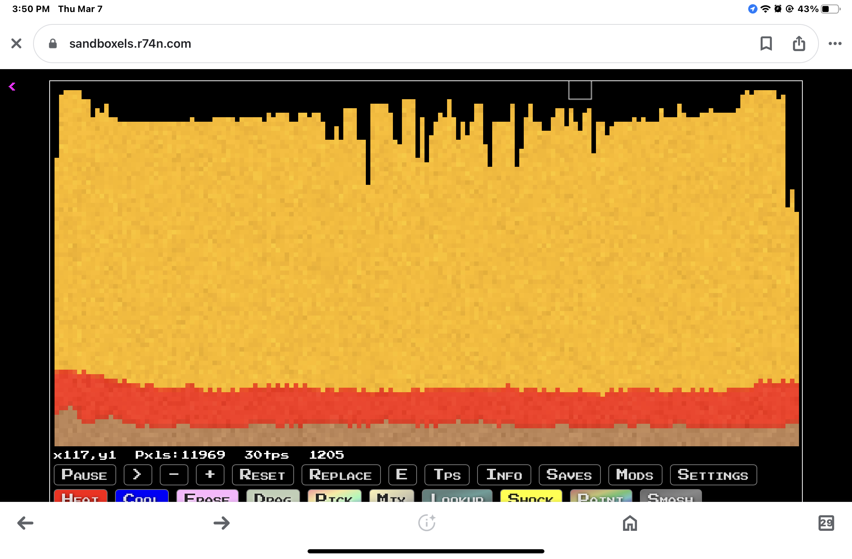Tap the share icon in browser toolbar

[x=799, y=44]
